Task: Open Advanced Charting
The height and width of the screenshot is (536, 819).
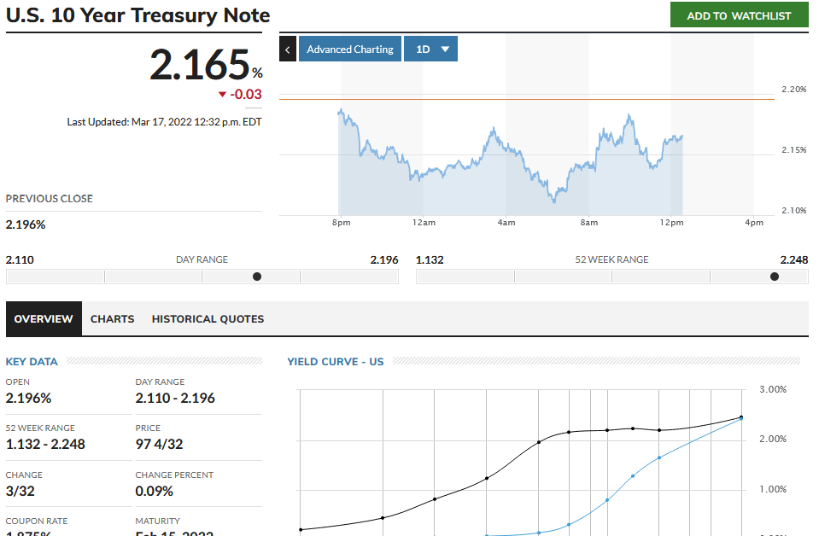Action: pos(350,49)
